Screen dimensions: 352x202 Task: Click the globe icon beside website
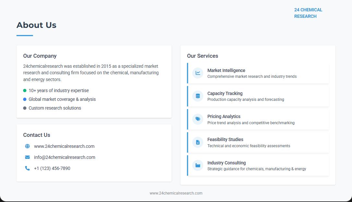click(27, 146)
